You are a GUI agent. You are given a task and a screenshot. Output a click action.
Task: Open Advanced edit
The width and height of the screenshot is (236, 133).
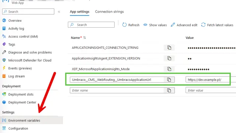(184, 25)
